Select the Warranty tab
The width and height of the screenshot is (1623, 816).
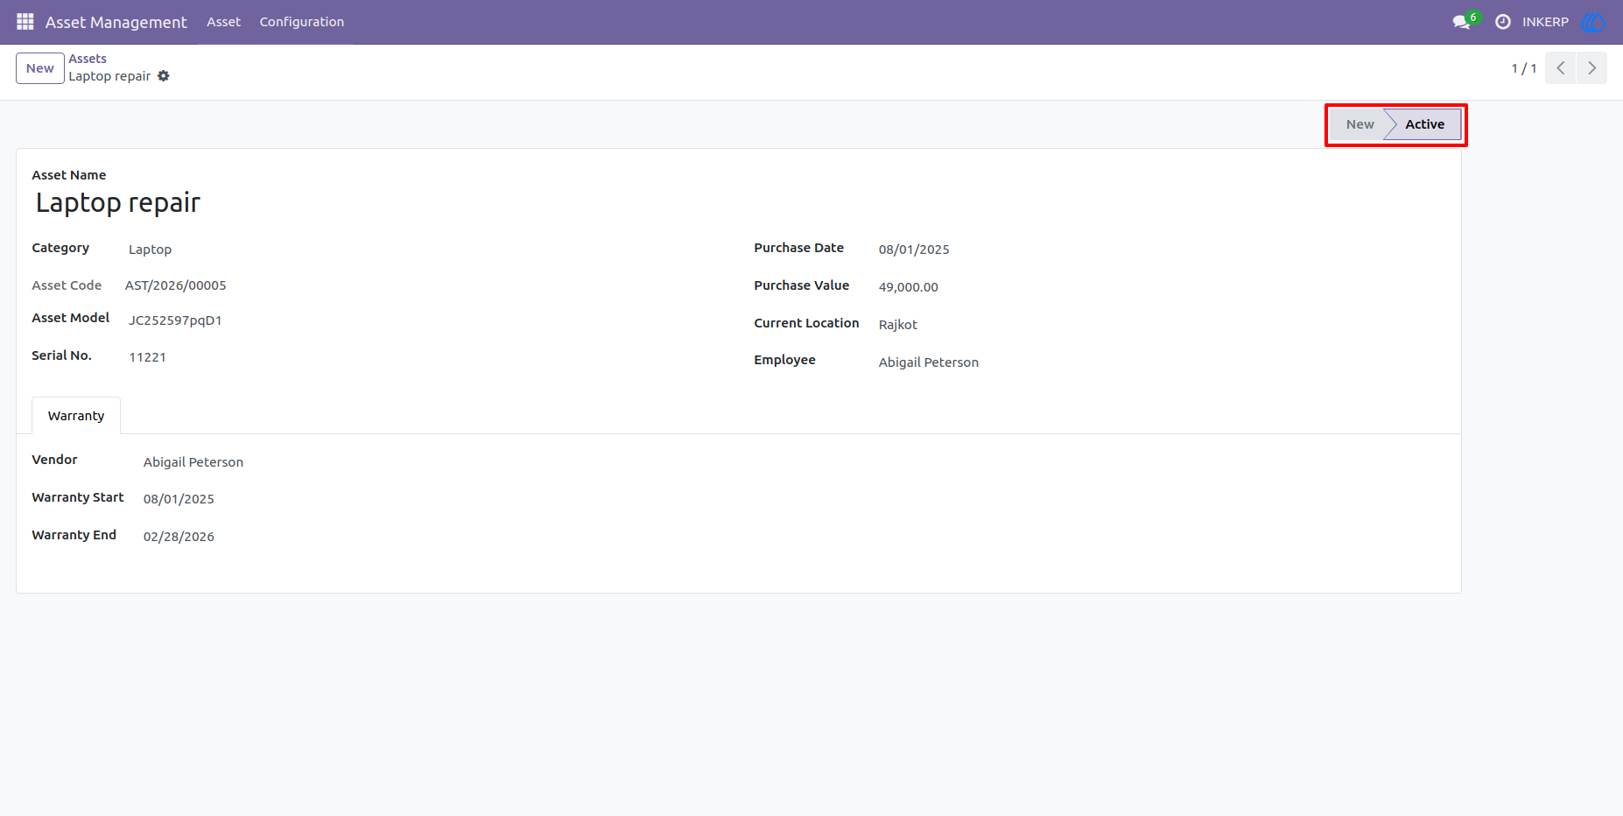pyautogui.click(x=76, y=416)
